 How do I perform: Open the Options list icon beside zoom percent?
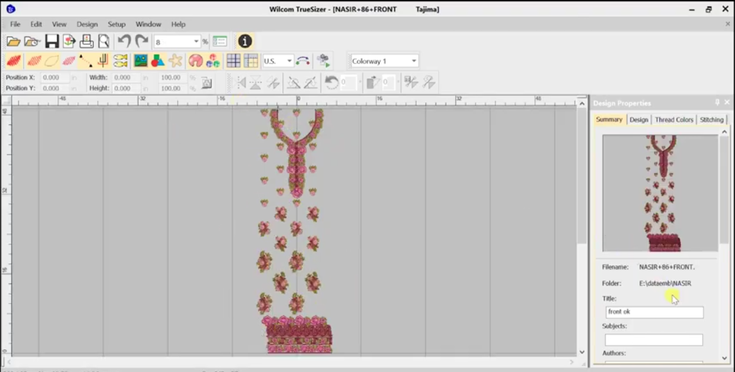coord(219,42)
